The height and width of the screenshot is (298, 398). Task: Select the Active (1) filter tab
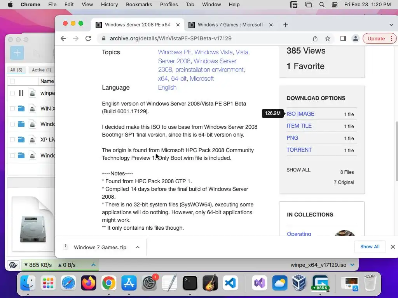[41, 70]
